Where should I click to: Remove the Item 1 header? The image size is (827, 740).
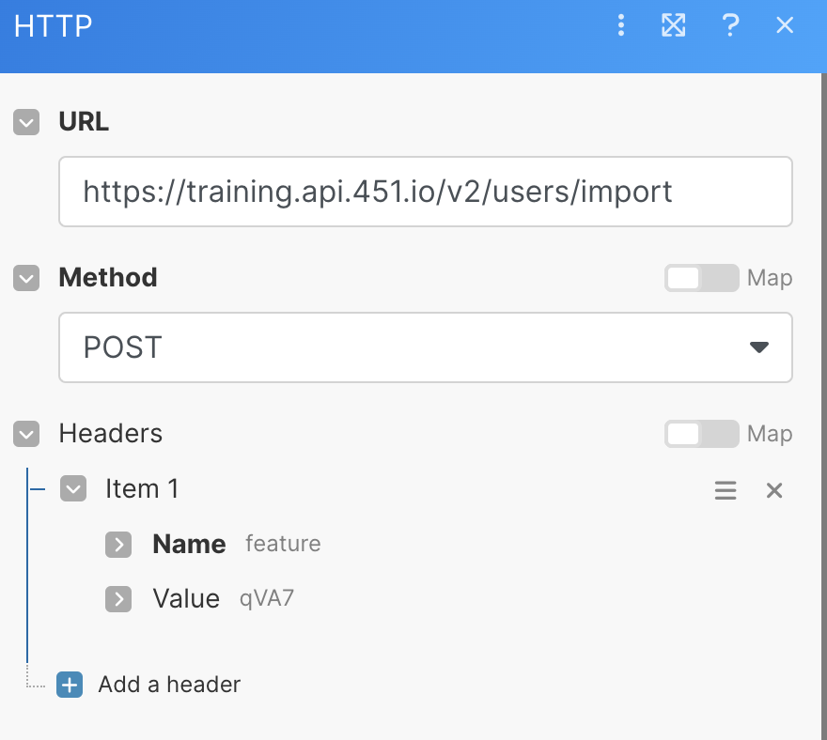pyautogui.click(x=773, y=489)
